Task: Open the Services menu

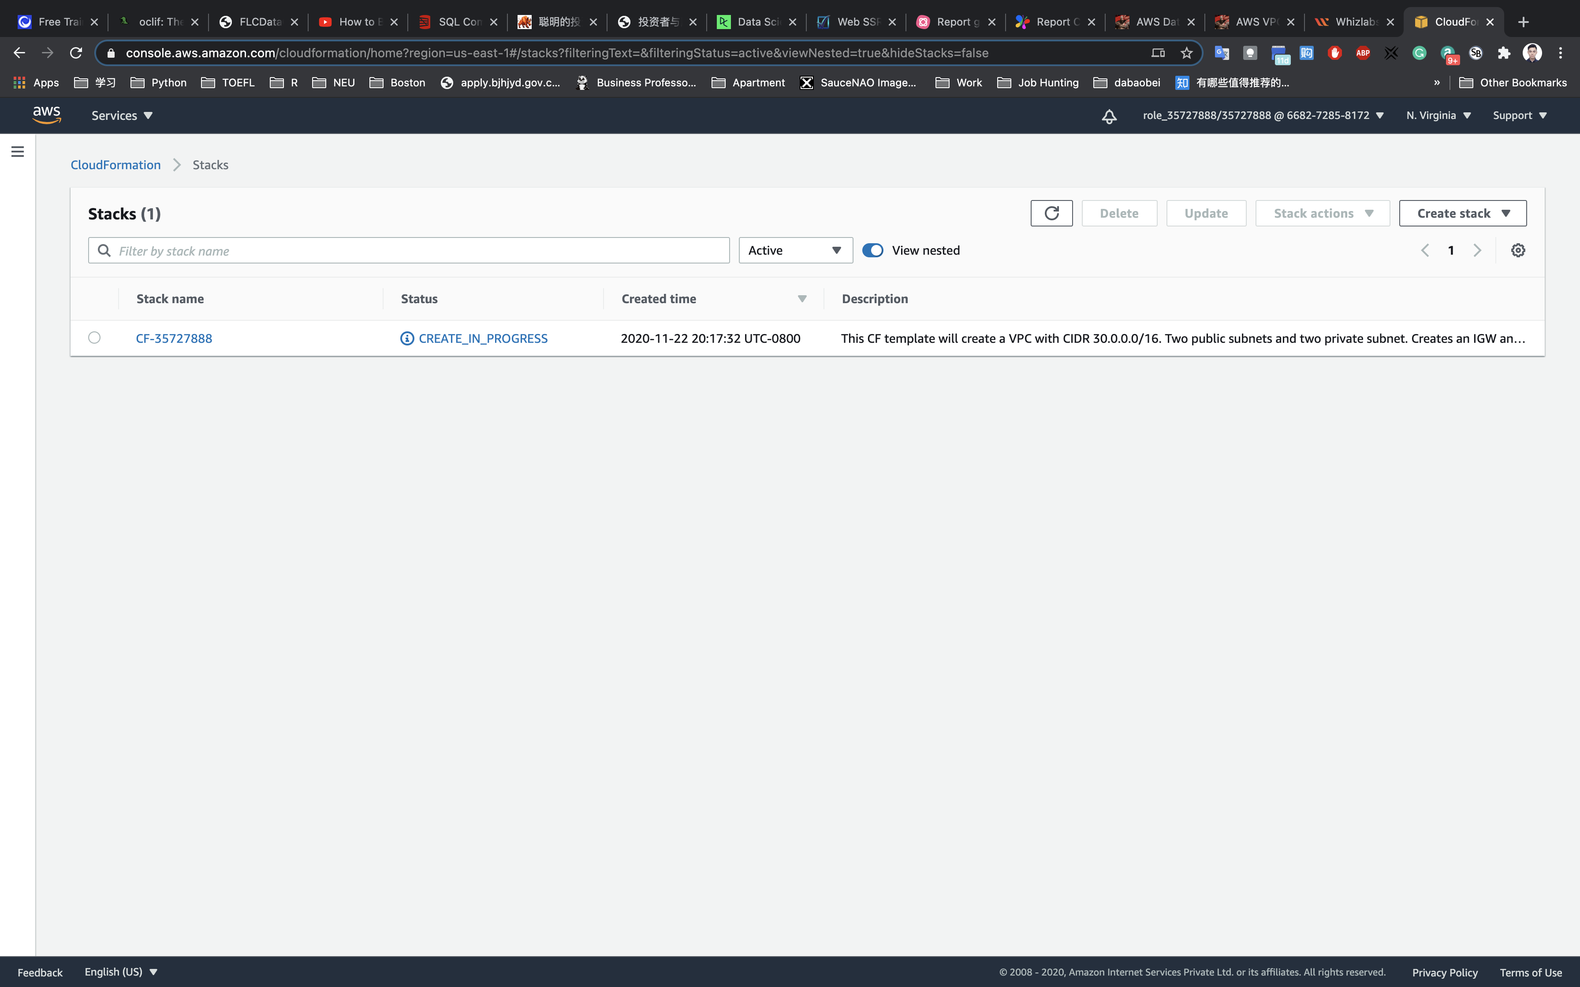Action: [121, 115]
